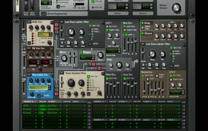Enable Mod Env Tempo Sync
Image resolution: width=208 pixels, height=131 pixels.
pos(124,30)
